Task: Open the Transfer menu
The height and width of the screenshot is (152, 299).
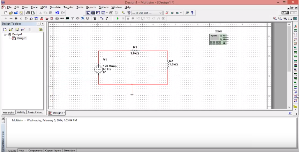Action: point(68,7)
